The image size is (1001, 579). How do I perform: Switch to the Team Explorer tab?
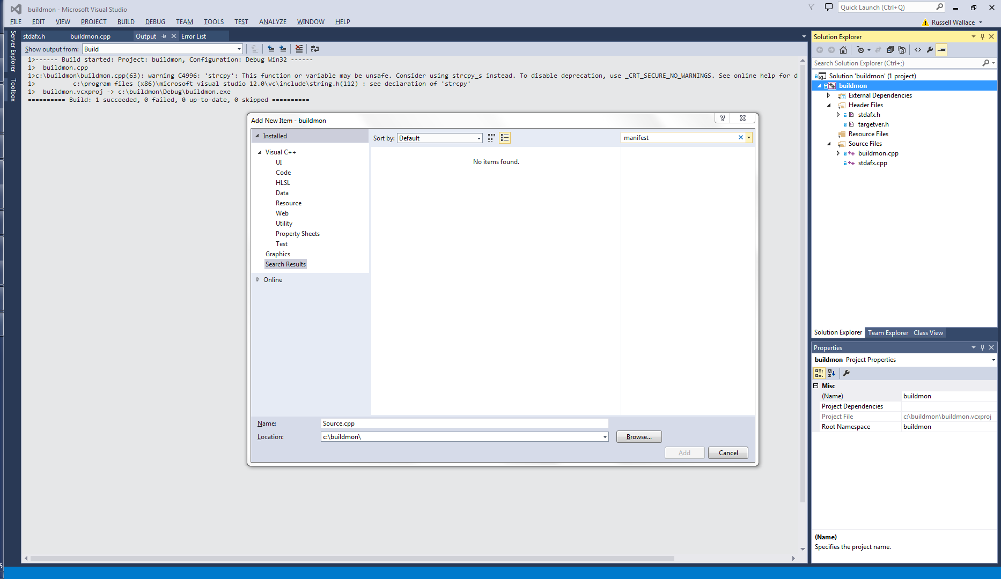pos(888,333)
